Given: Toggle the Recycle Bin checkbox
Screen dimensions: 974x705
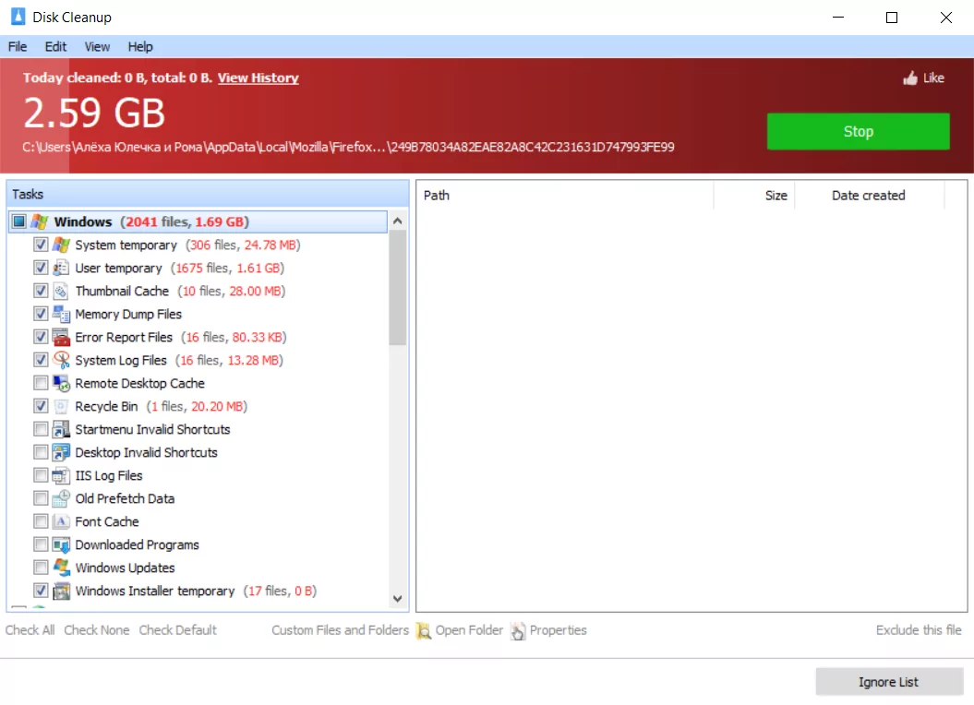Looking at the screenshot, I should (x=41, y=406).
